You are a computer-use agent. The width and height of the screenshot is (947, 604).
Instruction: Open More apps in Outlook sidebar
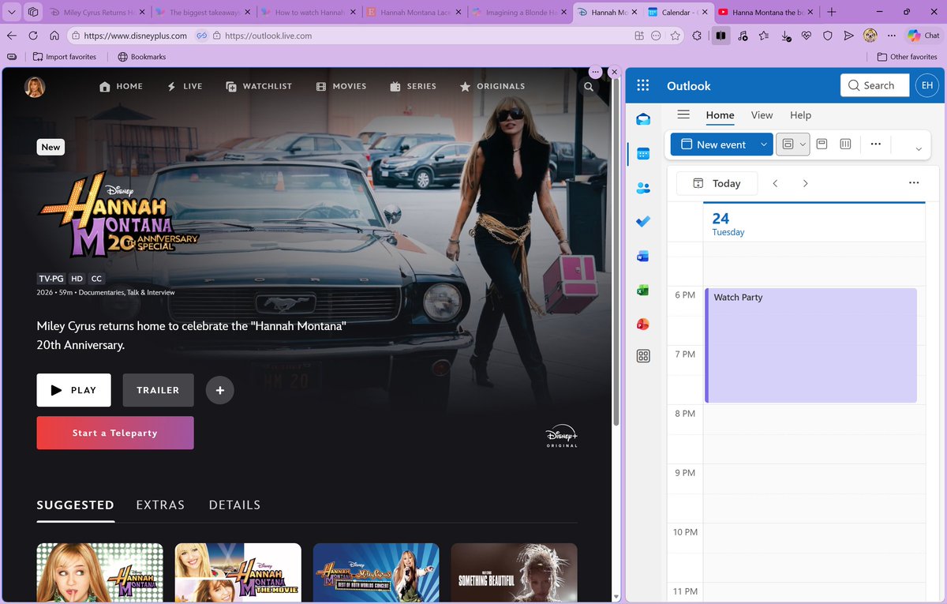click(643, 356)
